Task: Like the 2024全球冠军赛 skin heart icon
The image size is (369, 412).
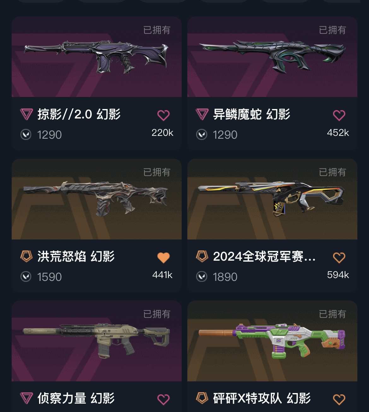Action: click(x=339, y=257)
